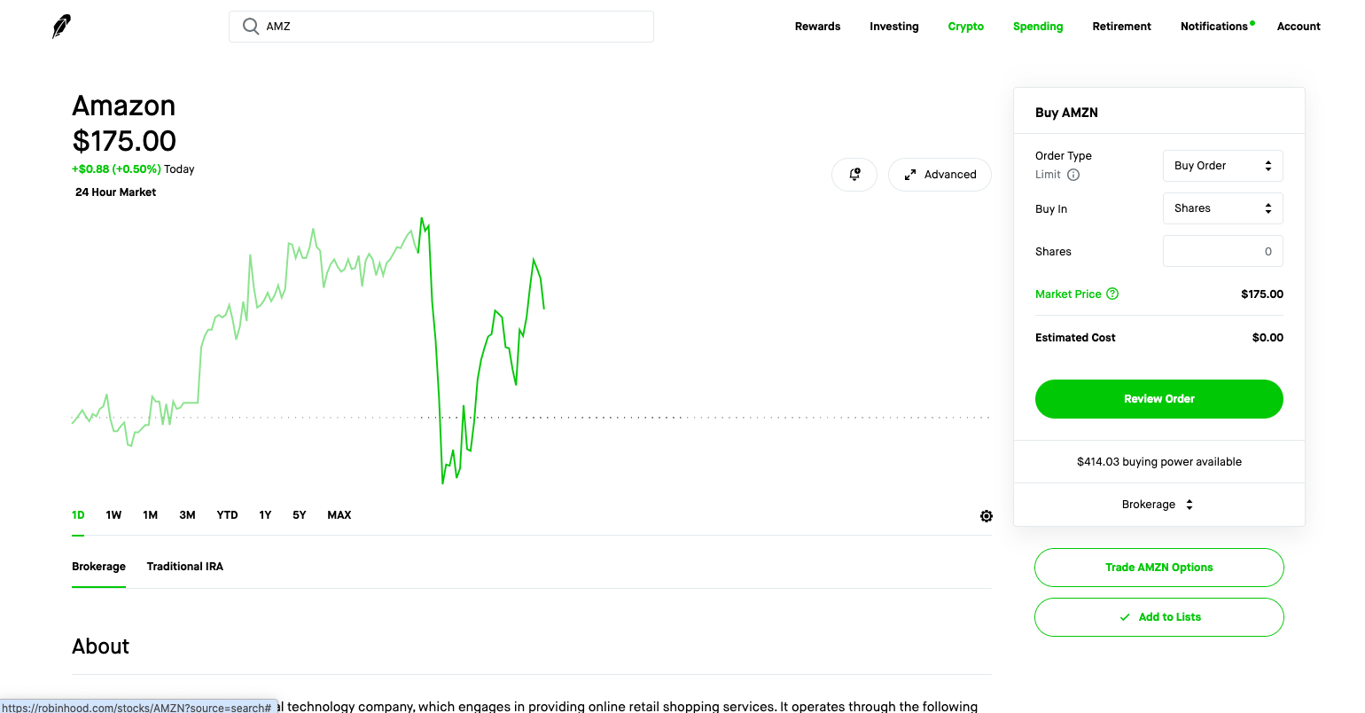Select the 1W chart range
This screenshot has height=713, width=1365.
pyautogui.click(x=113, y=515)
